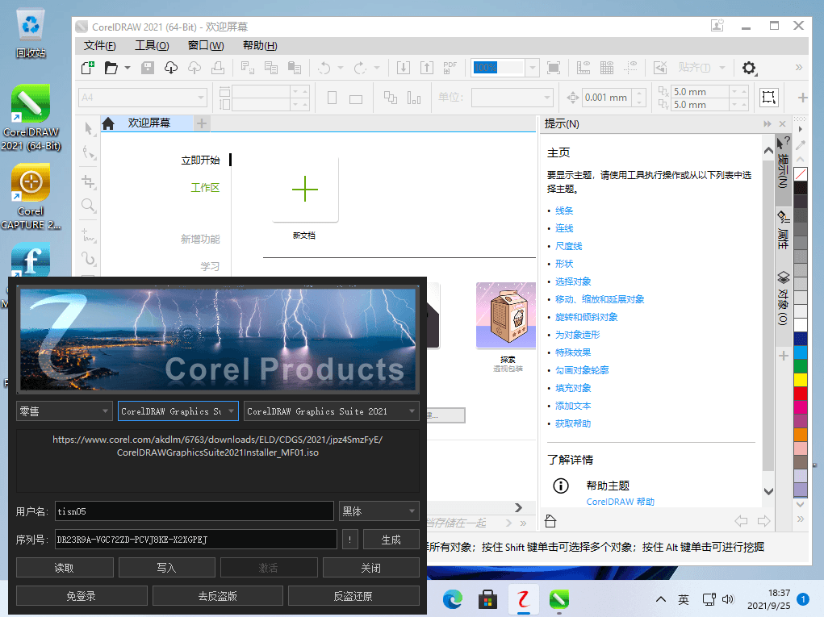Pick the yellow swatch in color palette
Viewport: 824px width, 617px height.
[801, 380]
